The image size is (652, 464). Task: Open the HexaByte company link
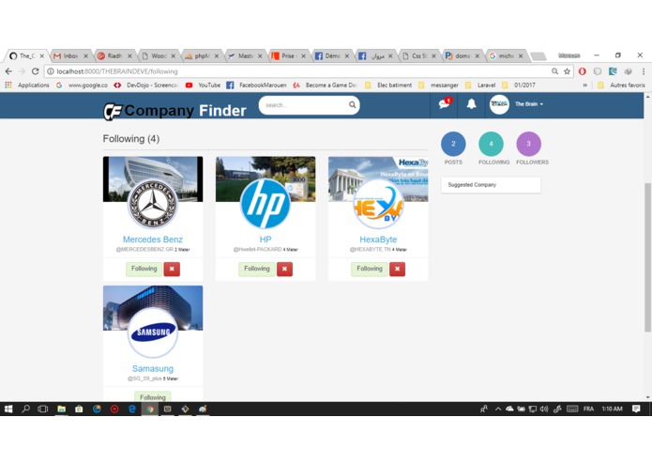[378, 240]
